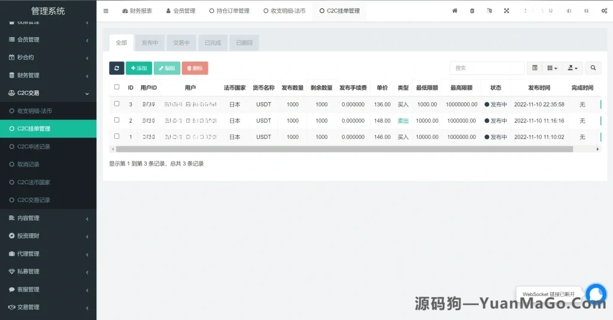
Task: Toggle fullscreen with the expand arrows icon
Action: [x=506, y=11]
